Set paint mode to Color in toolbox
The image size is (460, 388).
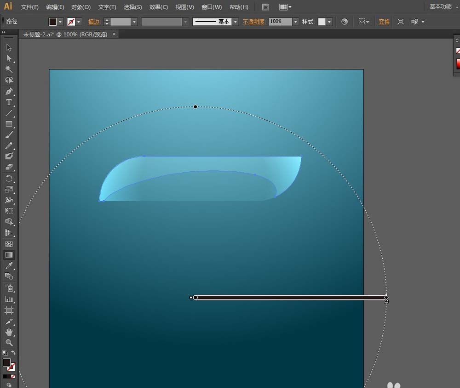click(5, 377)
